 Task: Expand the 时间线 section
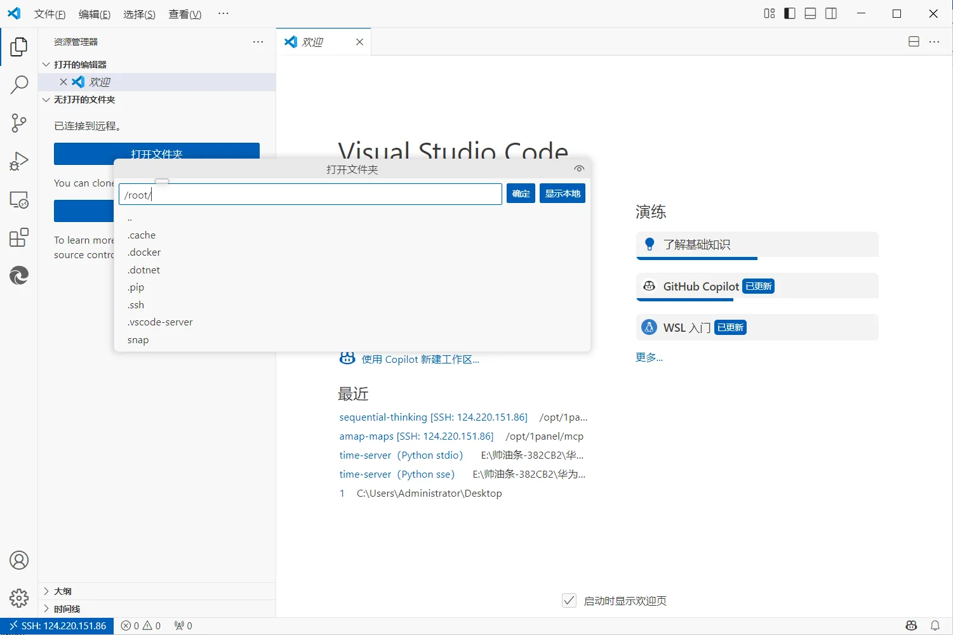point(46,608)
